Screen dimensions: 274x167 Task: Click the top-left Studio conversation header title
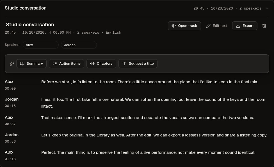point(26,8)
